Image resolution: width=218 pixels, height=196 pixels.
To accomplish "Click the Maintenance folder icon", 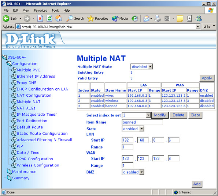I will pyautogui.click(x=9, y=172).
